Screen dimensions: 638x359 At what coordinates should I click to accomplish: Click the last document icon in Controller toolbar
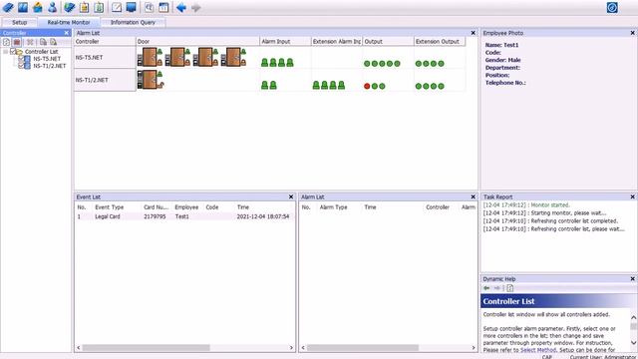53,42
